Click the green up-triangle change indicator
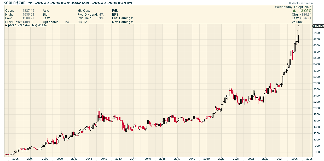The height and width of the screenshot is (161, 324). [294, 11]
